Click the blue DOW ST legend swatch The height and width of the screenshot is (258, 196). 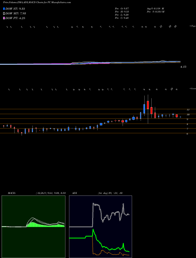(x=4, y=9)
